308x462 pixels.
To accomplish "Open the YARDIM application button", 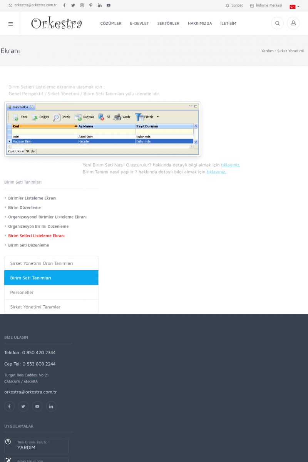I will [x=37, y=445].
